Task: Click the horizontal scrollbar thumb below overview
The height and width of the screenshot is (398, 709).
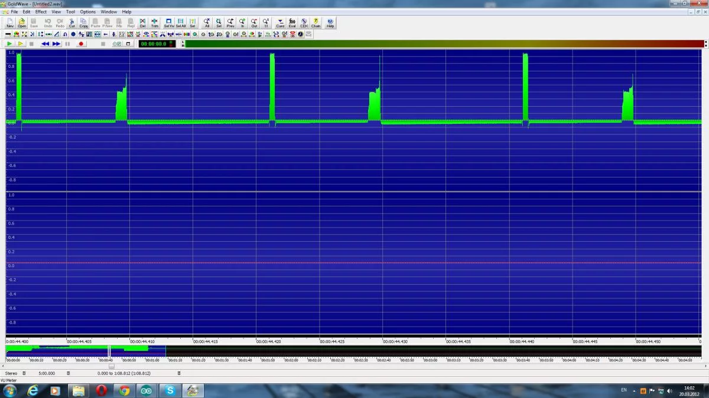Action: (x=112, y=366)
